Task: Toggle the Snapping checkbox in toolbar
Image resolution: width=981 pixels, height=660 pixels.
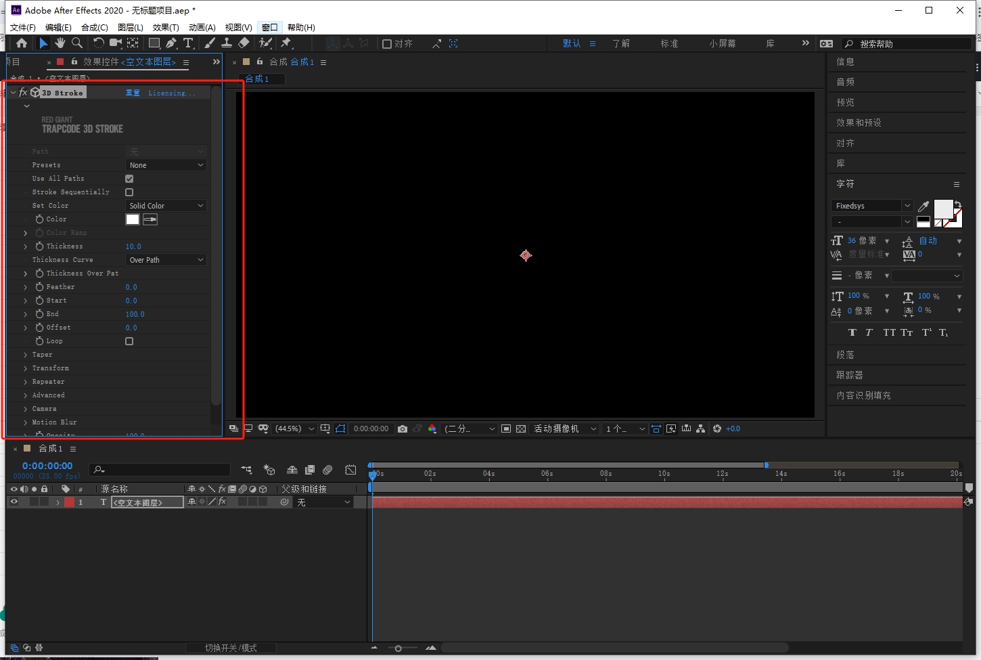Action: tap(387, 43)
